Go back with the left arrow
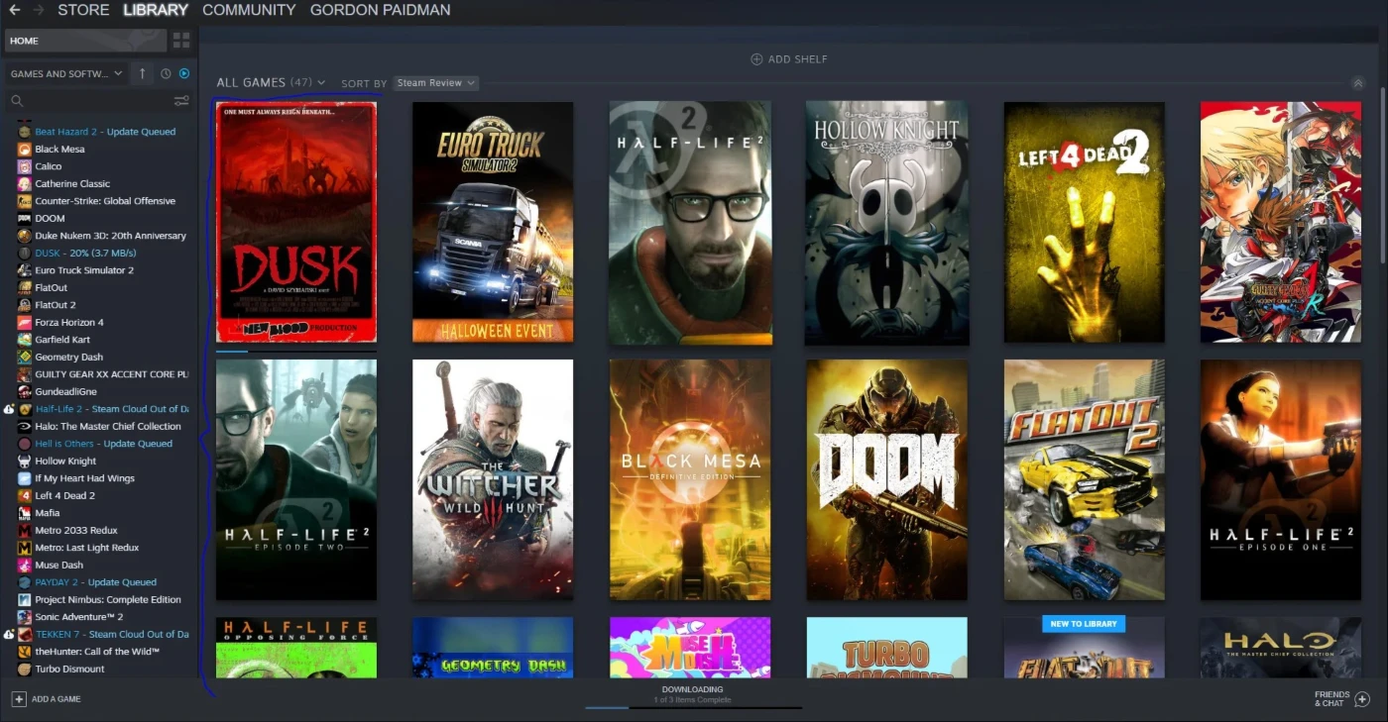Viewport: 1388px width, 722px height. point(13,10)
